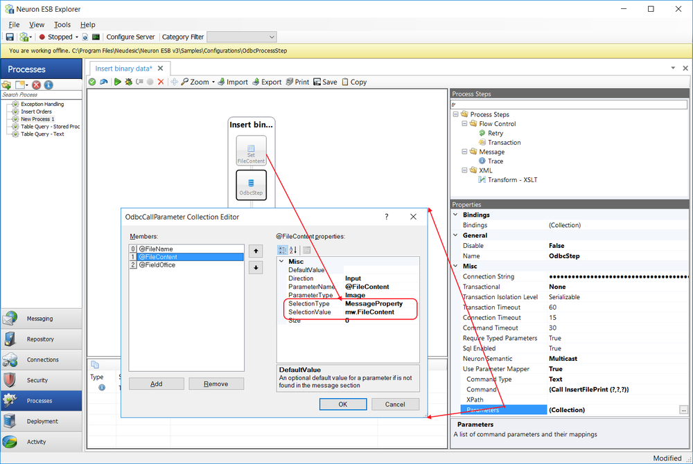Collapse the Misc category in the dialog
693x464 pixels.
click(281, 261)
